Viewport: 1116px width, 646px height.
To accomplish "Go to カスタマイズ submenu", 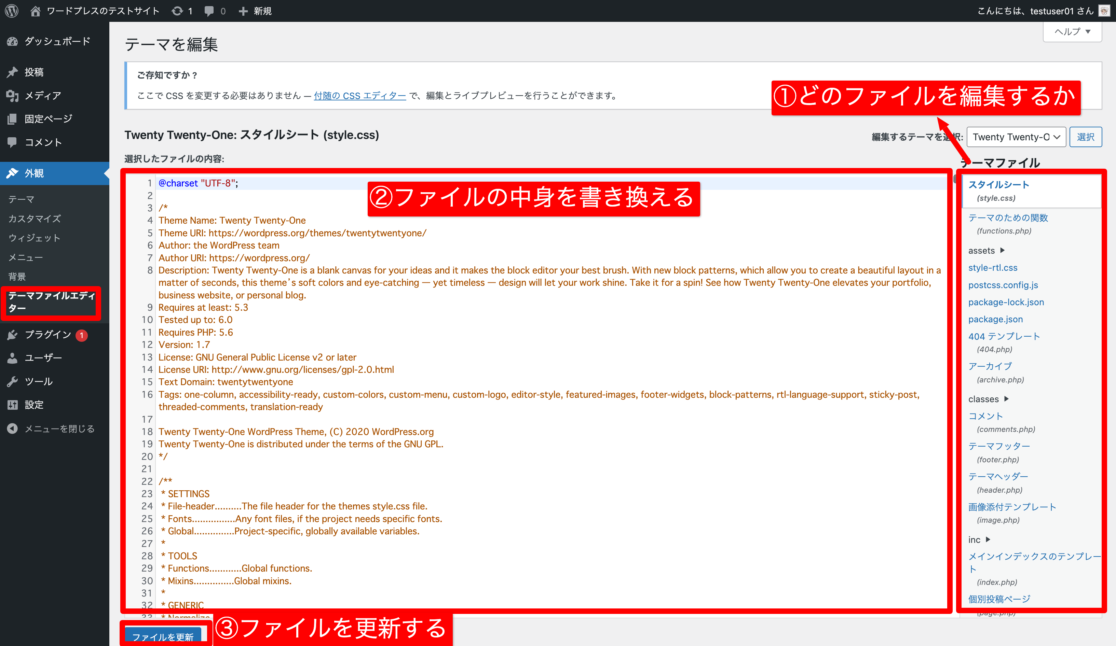I will click(35, 219).
